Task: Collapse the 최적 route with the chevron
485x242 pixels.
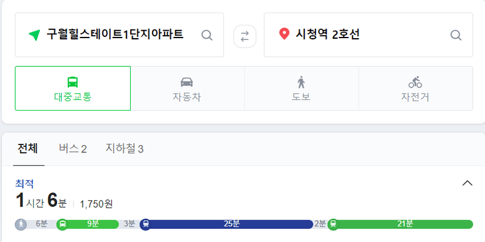Action: [x=467, y=183]
